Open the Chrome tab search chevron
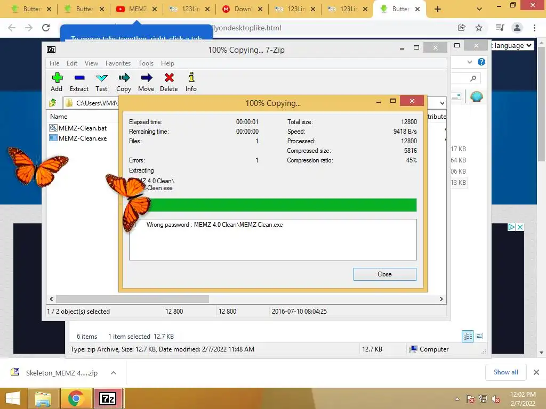This screenshot has width=546, height=409. pos(479,9)
